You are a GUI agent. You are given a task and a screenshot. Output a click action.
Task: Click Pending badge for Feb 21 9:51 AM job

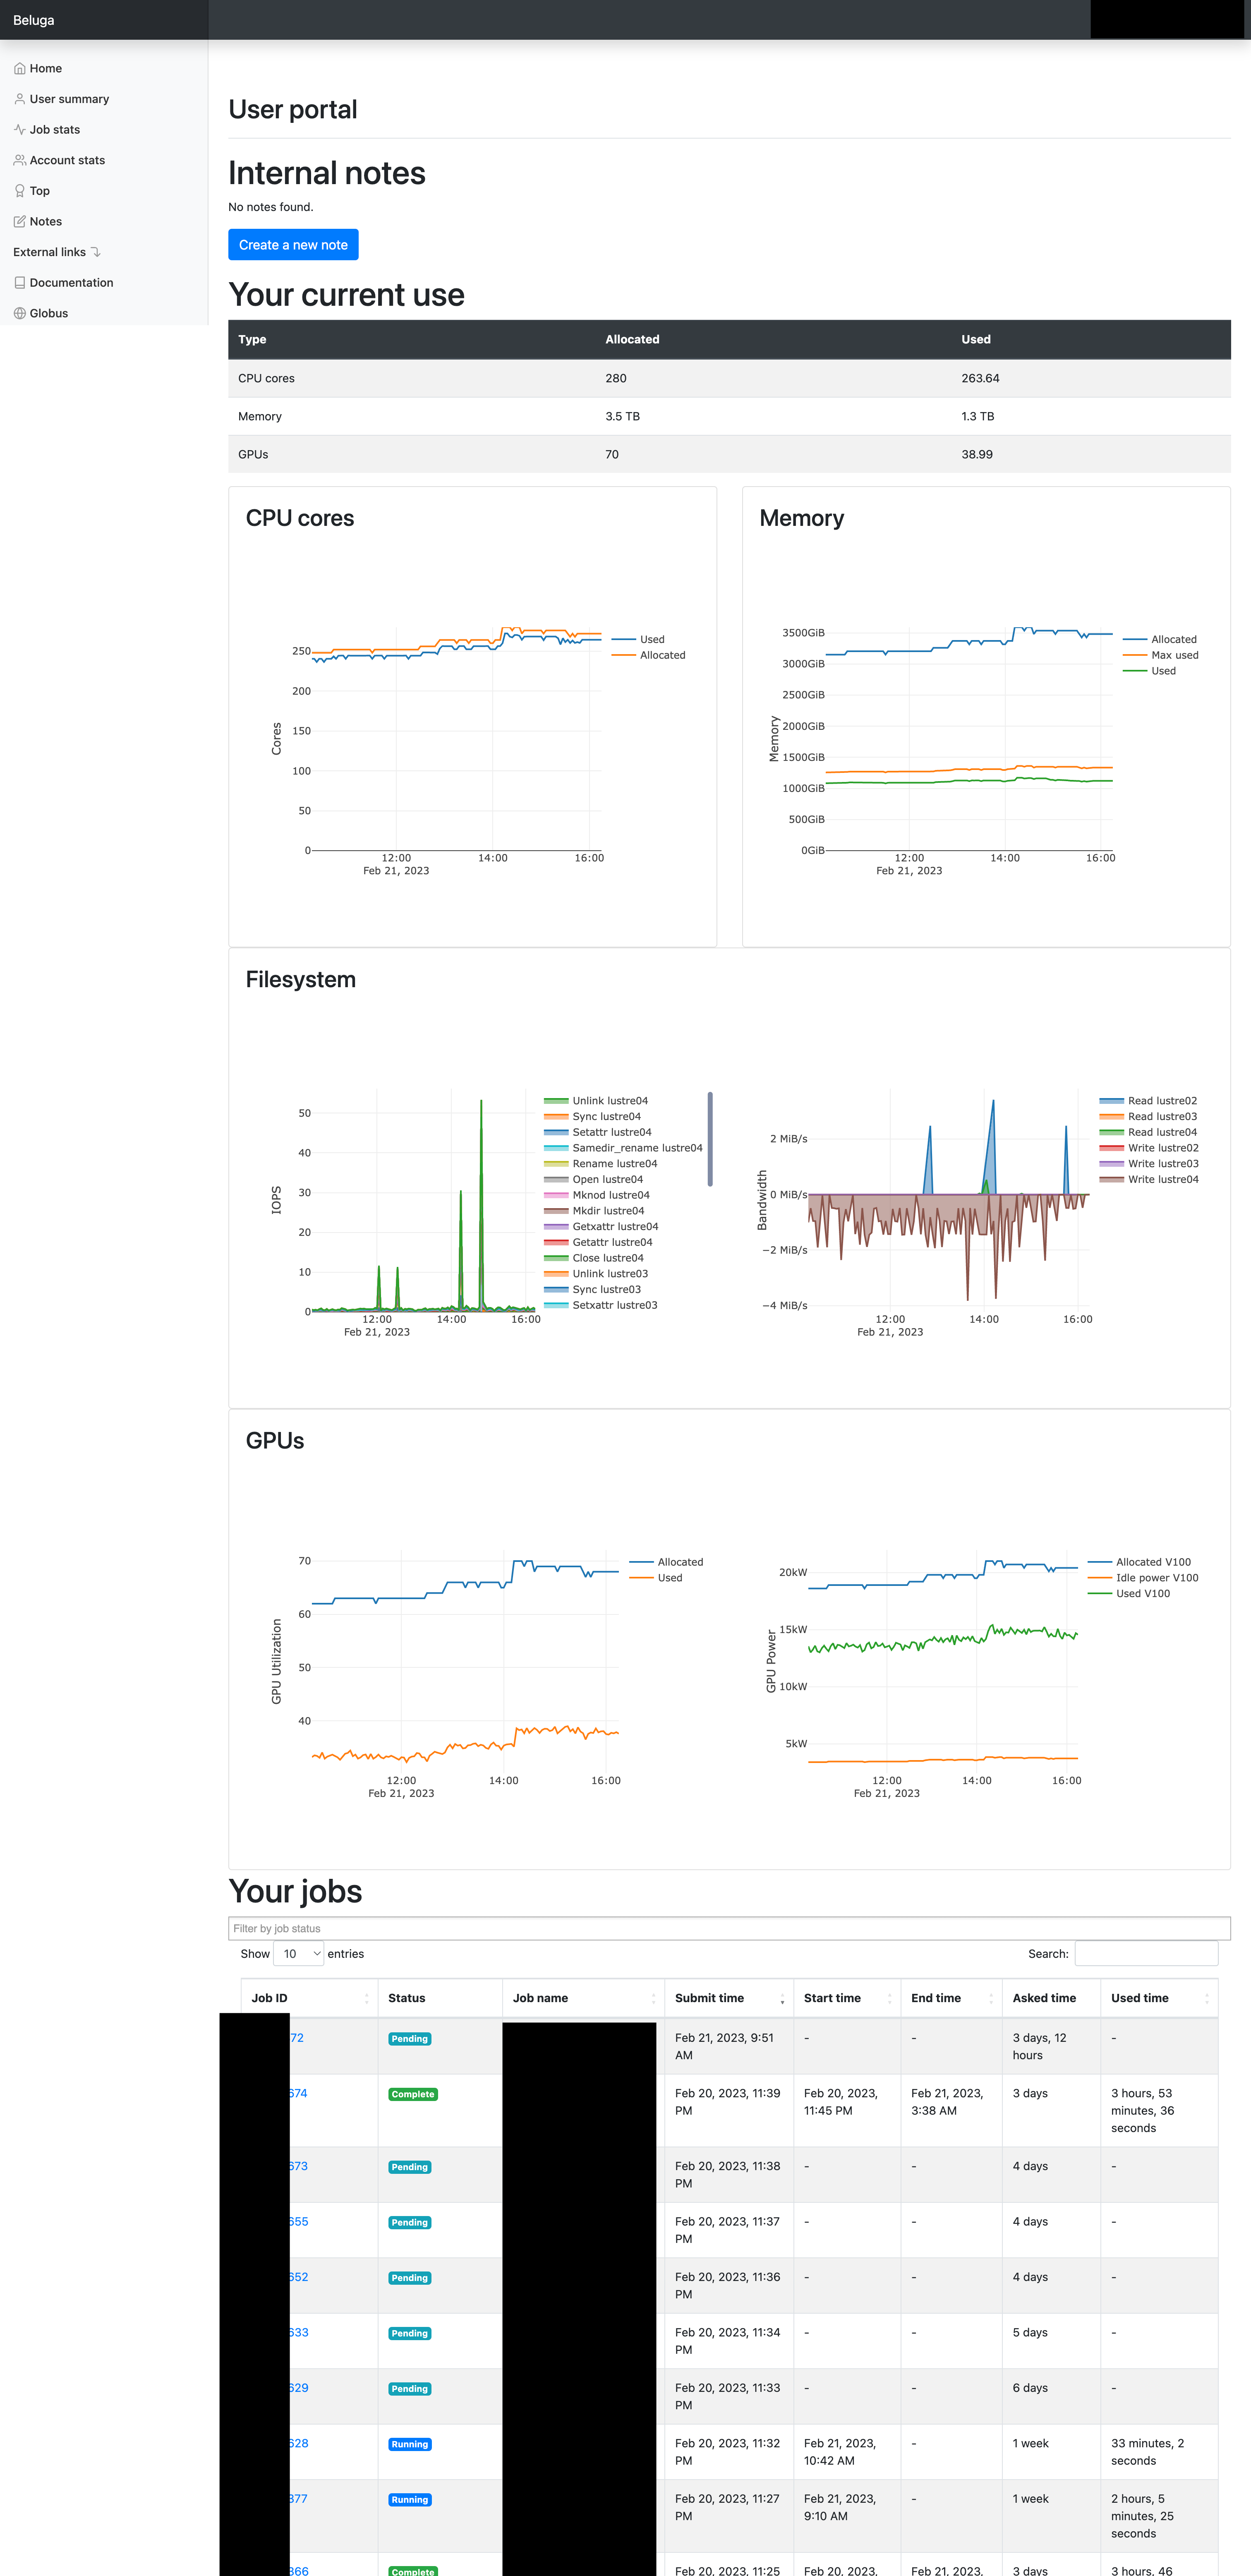(410, 2039)
